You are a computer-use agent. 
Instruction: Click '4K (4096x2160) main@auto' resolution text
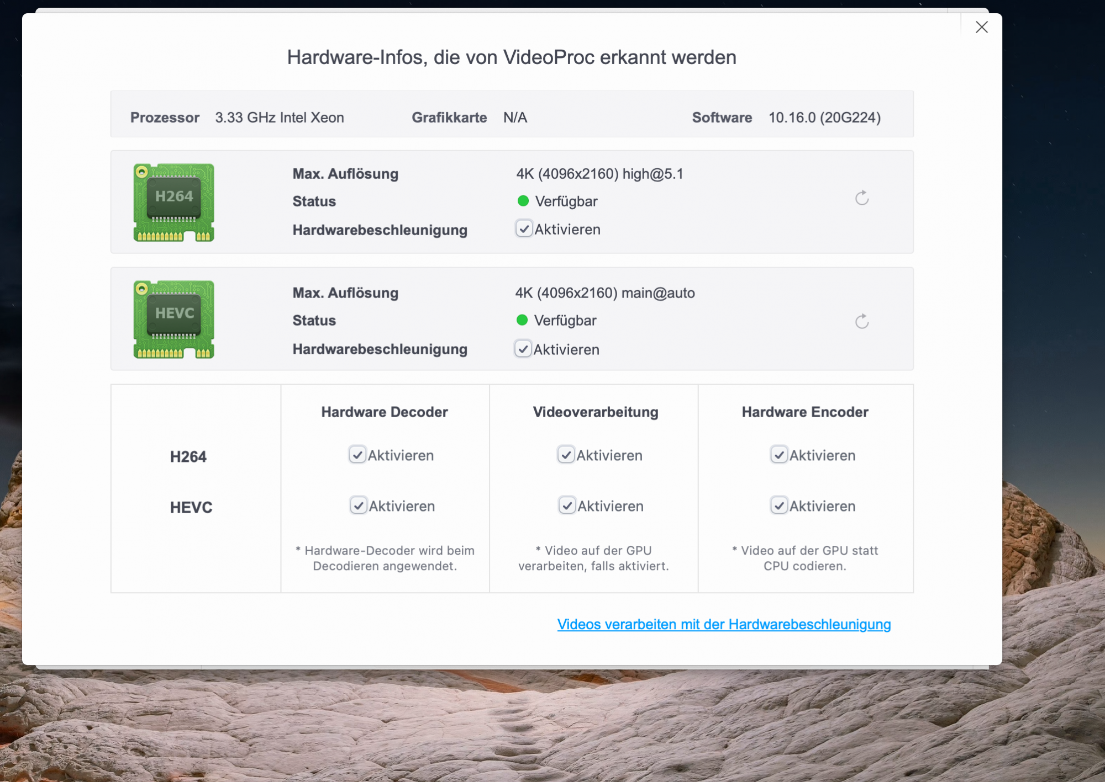pyautogui.click(x=605, y=293)
